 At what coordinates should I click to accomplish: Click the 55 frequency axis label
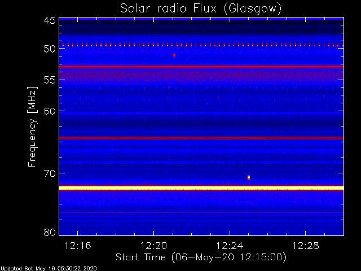[50, 80]
